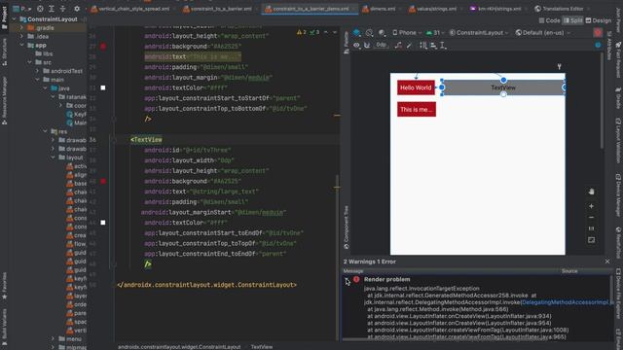Open dimens.xml editor tab

pos(379,9)
